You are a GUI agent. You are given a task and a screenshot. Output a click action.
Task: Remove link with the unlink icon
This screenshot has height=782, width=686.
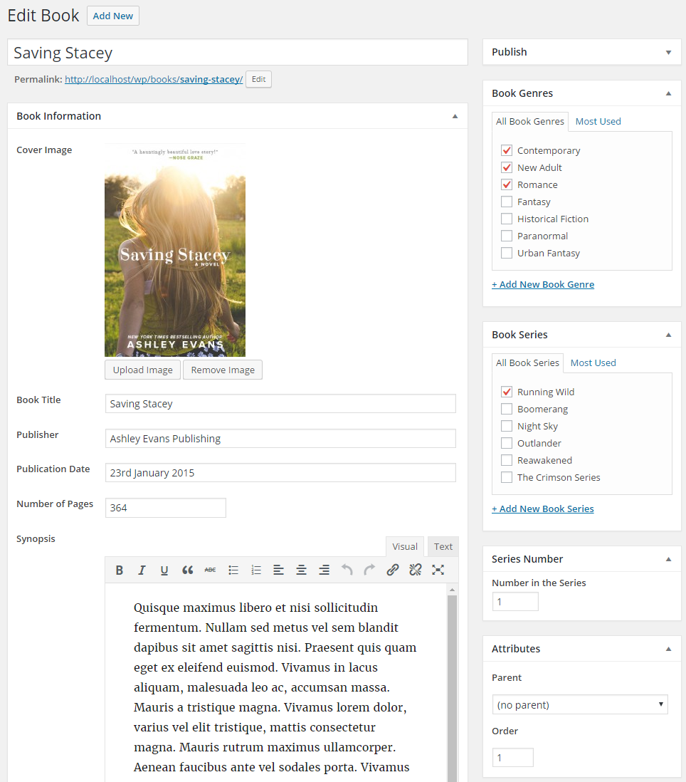416,570
